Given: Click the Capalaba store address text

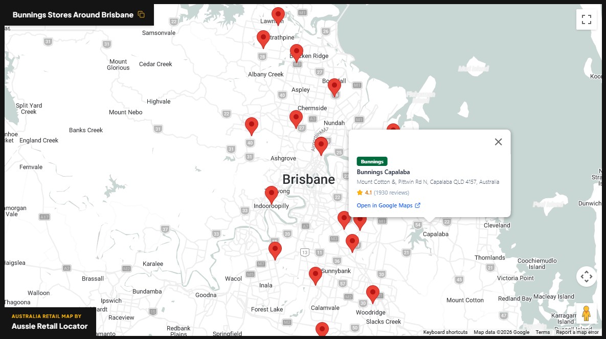Looking at the screenshot, I should (428, 182).
